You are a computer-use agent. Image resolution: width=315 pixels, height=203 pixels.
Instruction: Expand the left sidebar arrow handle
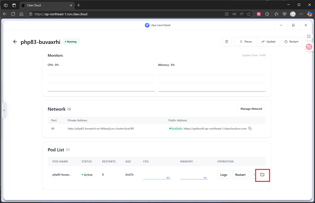tap(4, 110)
